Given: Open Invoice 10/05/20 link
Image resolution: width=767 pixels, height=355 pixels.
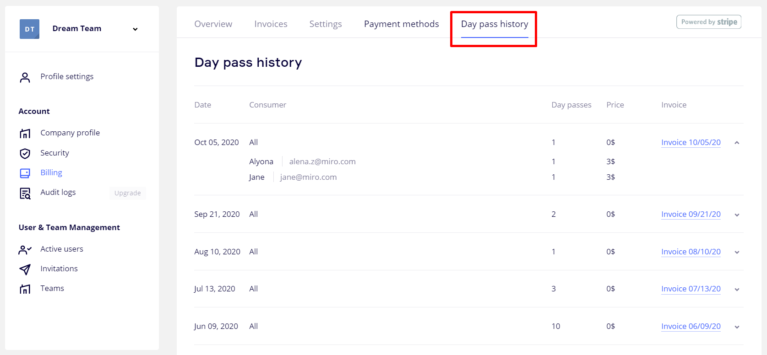Looking at the screenshot, I should 691,142.
